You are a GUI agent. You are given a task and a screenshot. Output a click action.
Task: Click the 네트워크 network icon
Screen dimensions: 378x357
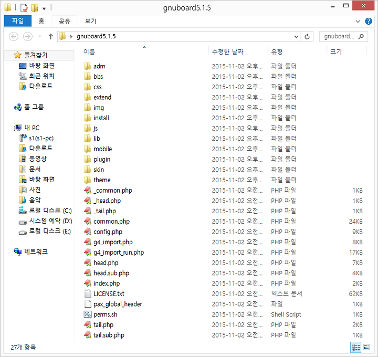coord(18,251)
